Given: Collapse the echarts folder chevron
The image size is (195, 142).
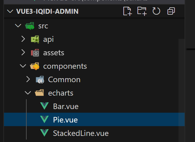Looking at the screenshot, I should [28, 93].
